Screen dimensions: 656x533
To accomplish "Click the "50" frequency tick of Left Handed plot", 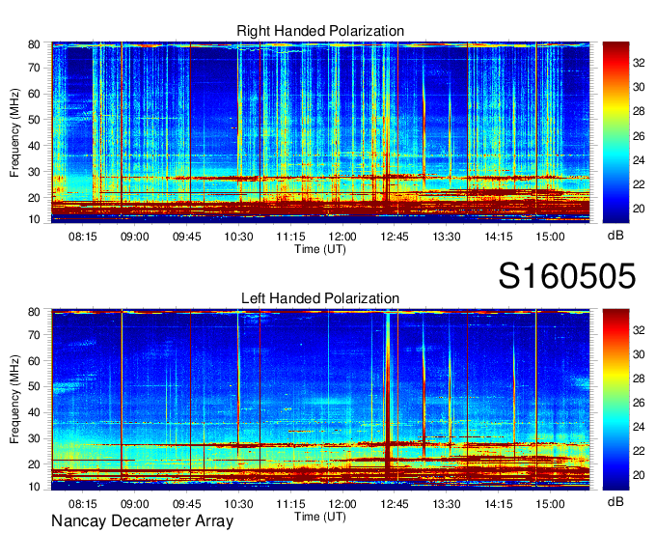I will (34, 386).
